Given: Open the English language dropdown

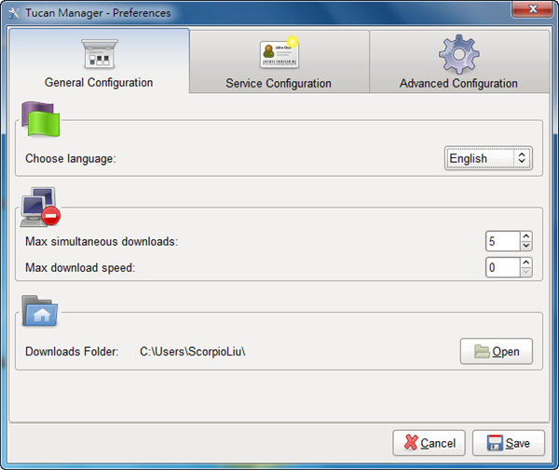Looking at the screenshot, I should (x=488, y=158).
